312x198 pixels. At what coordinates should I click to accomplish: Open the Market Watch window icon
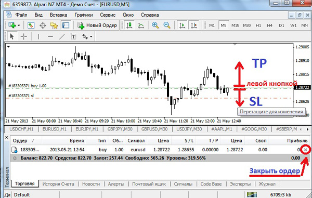[x=31, y=25]
